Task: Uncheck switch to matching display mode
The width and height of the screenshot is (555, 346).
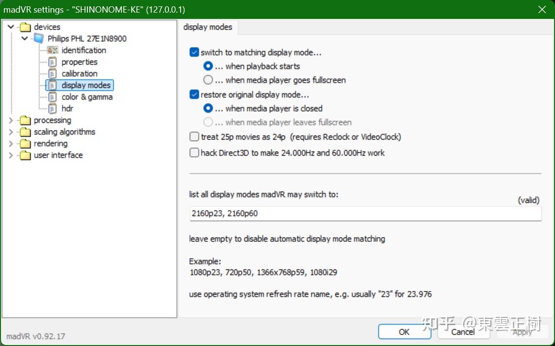Action: point(194,52)
